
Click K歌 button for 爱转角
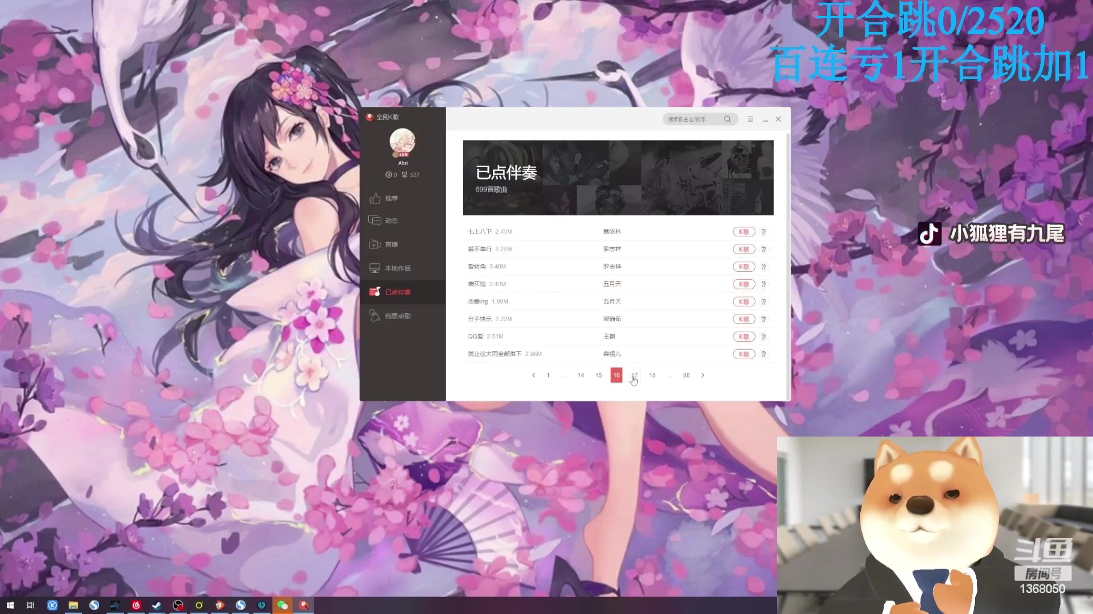(744, 267)
